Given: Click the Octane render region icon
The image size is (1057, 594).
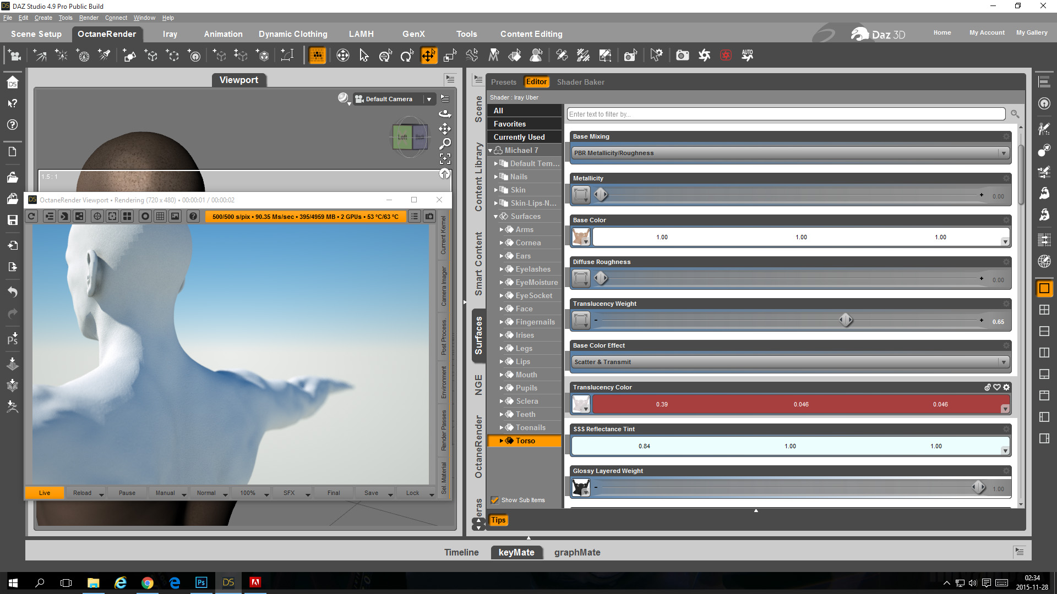Looking at the screenshot, I should click(x=112, y=216).
